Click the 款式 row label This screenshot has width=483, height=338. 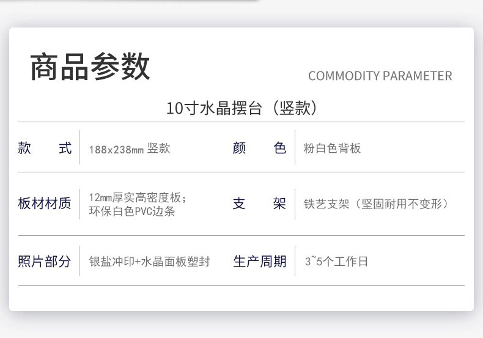click(x=45, y=148)
